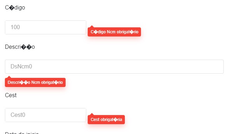Click the DsNcm0 placeholder text
This screenshot has width=229, height=134.
click(21, 67)
